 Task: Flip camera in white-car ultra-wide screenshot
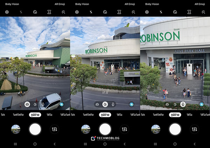click(54, 129)
